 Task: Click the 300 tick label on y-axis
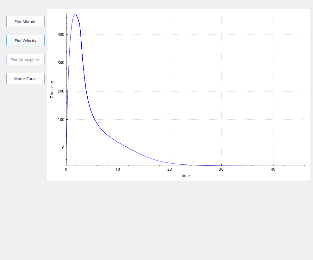(x=61, y=63)
